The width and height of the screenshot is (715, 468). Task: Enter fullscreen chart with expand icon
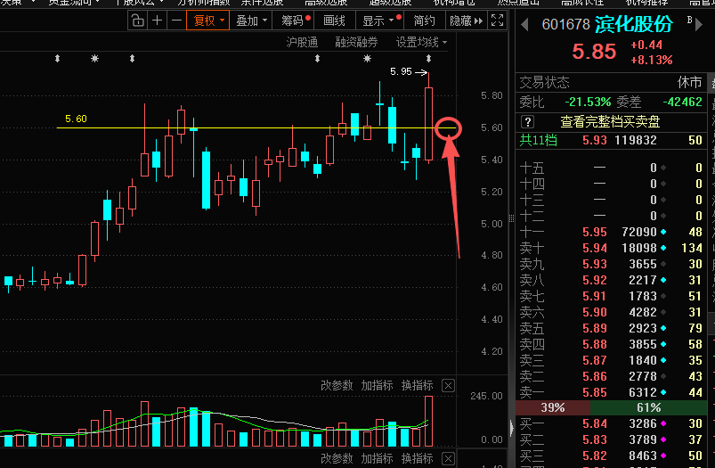497,21
